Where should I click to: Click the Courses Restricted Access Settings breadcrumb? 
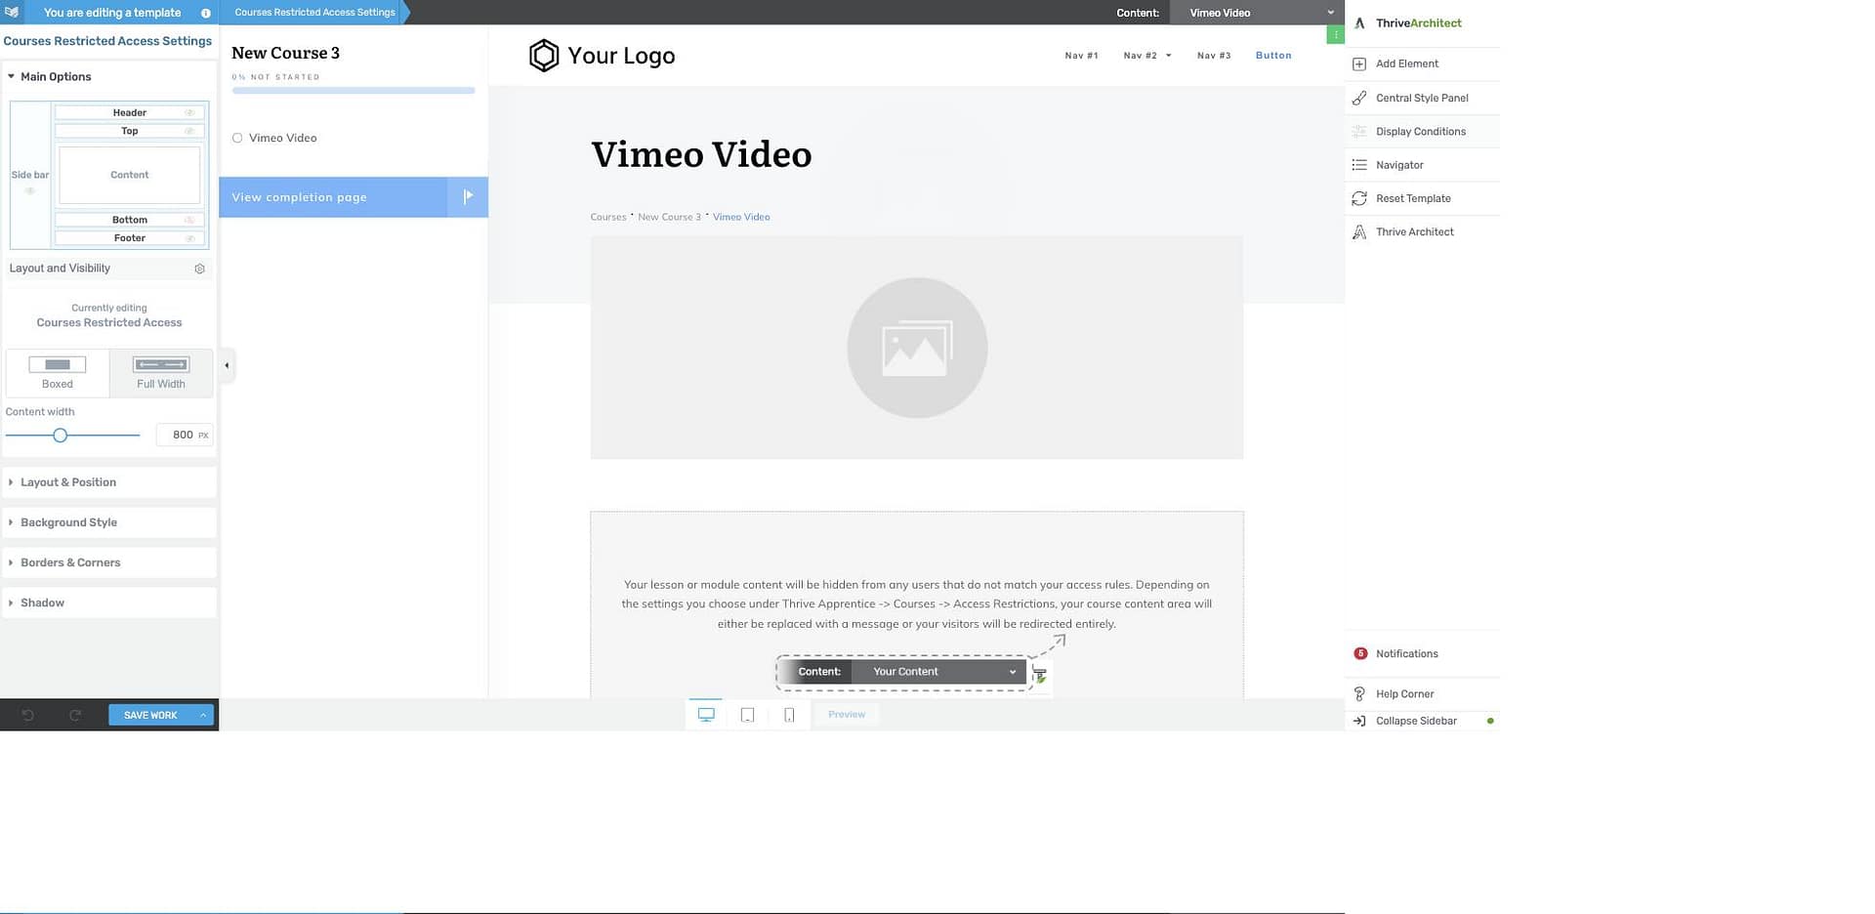click(x=314, y=12)
